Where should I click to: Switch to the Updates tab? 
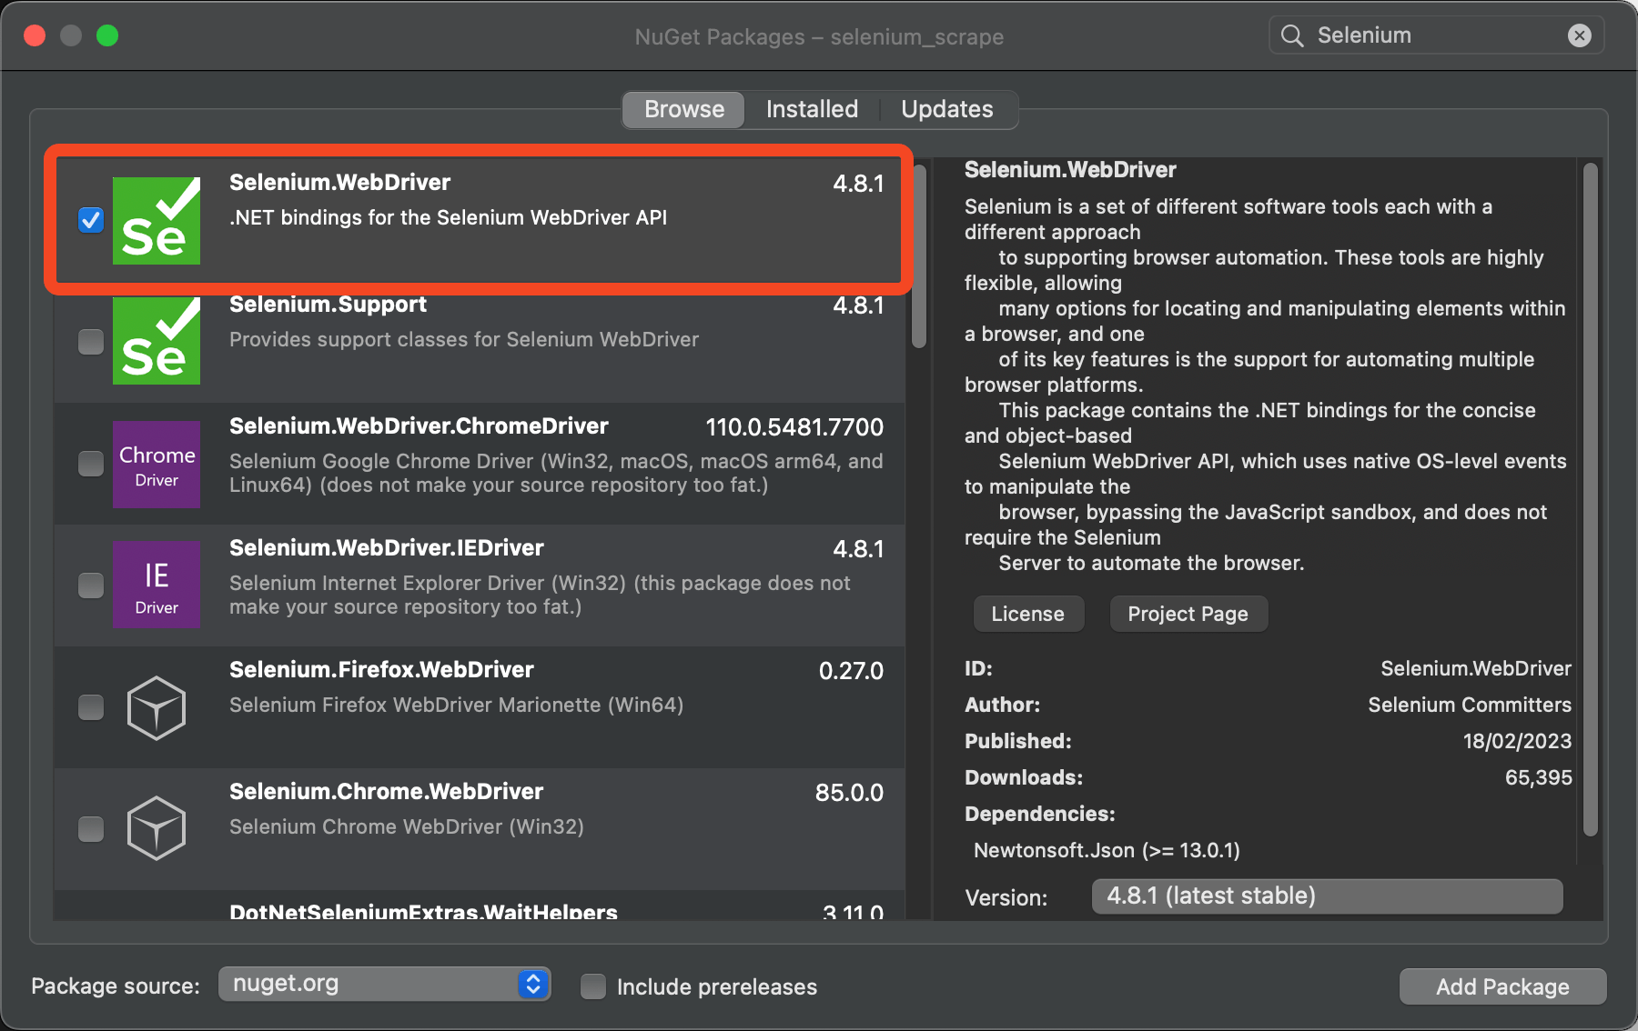[x=946, y=109]
